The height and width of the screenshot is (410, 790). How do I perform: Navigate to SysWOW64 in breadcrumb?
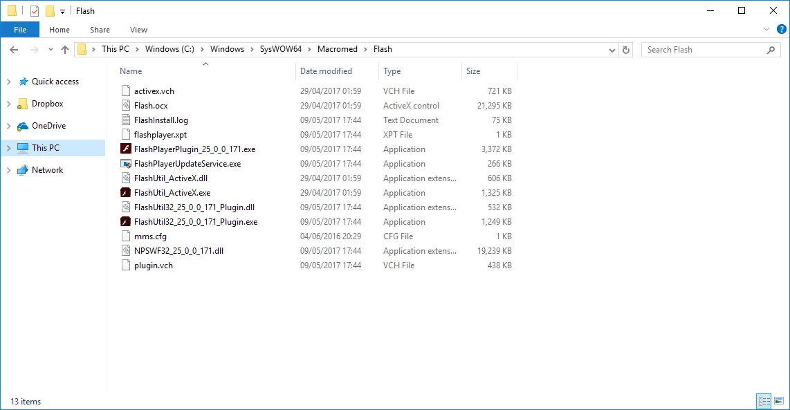tap(281, 49)
